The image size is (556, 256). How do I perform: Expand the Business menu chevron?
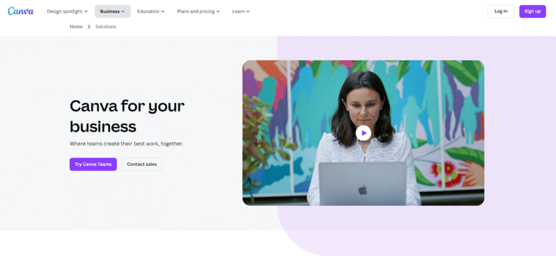coord(123,11)
